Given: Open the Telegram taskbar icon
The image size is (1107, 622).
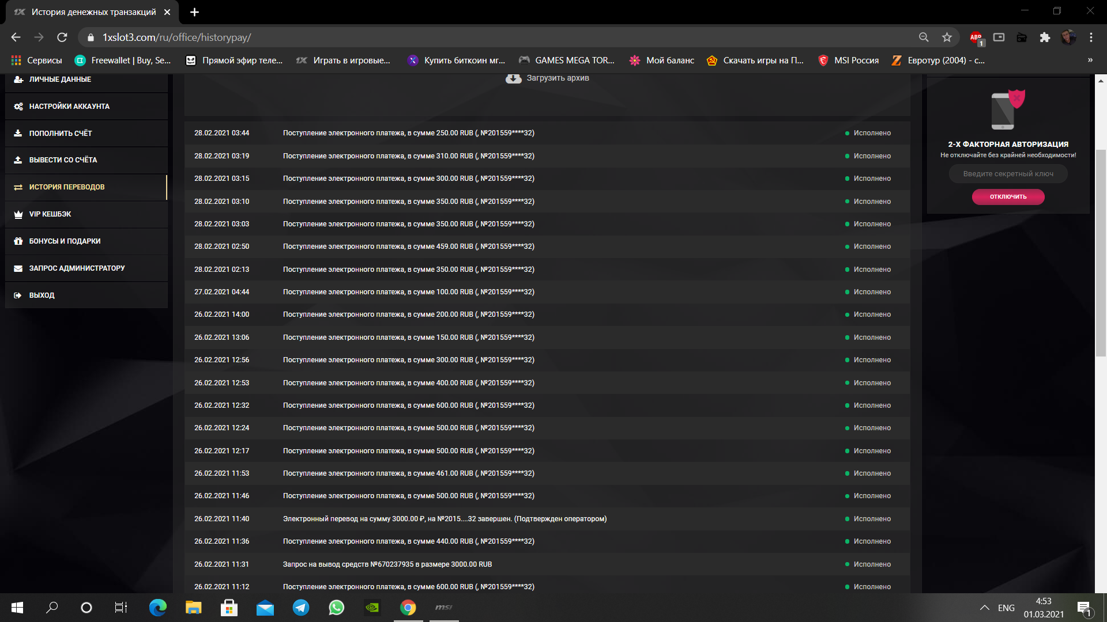Looking at the screenshot, I should pyautogui.click(x=300, y=608).
